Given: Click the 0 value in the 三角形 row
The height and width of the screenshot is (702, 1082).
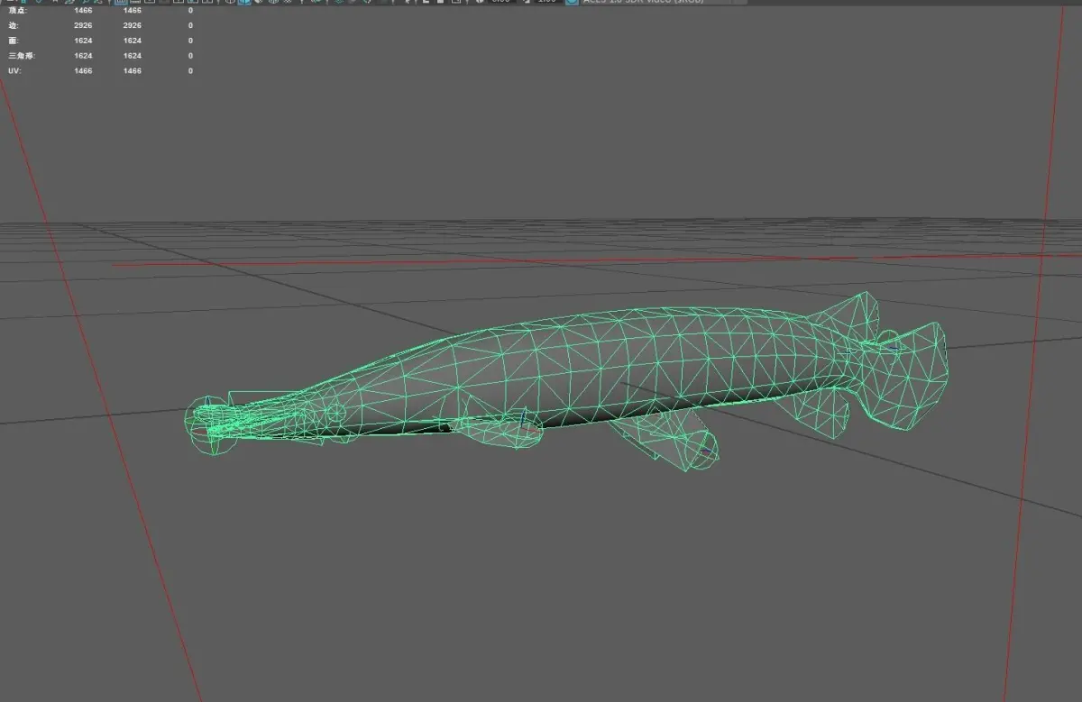Looking at the screenshot, I should (x=190, y=56).
